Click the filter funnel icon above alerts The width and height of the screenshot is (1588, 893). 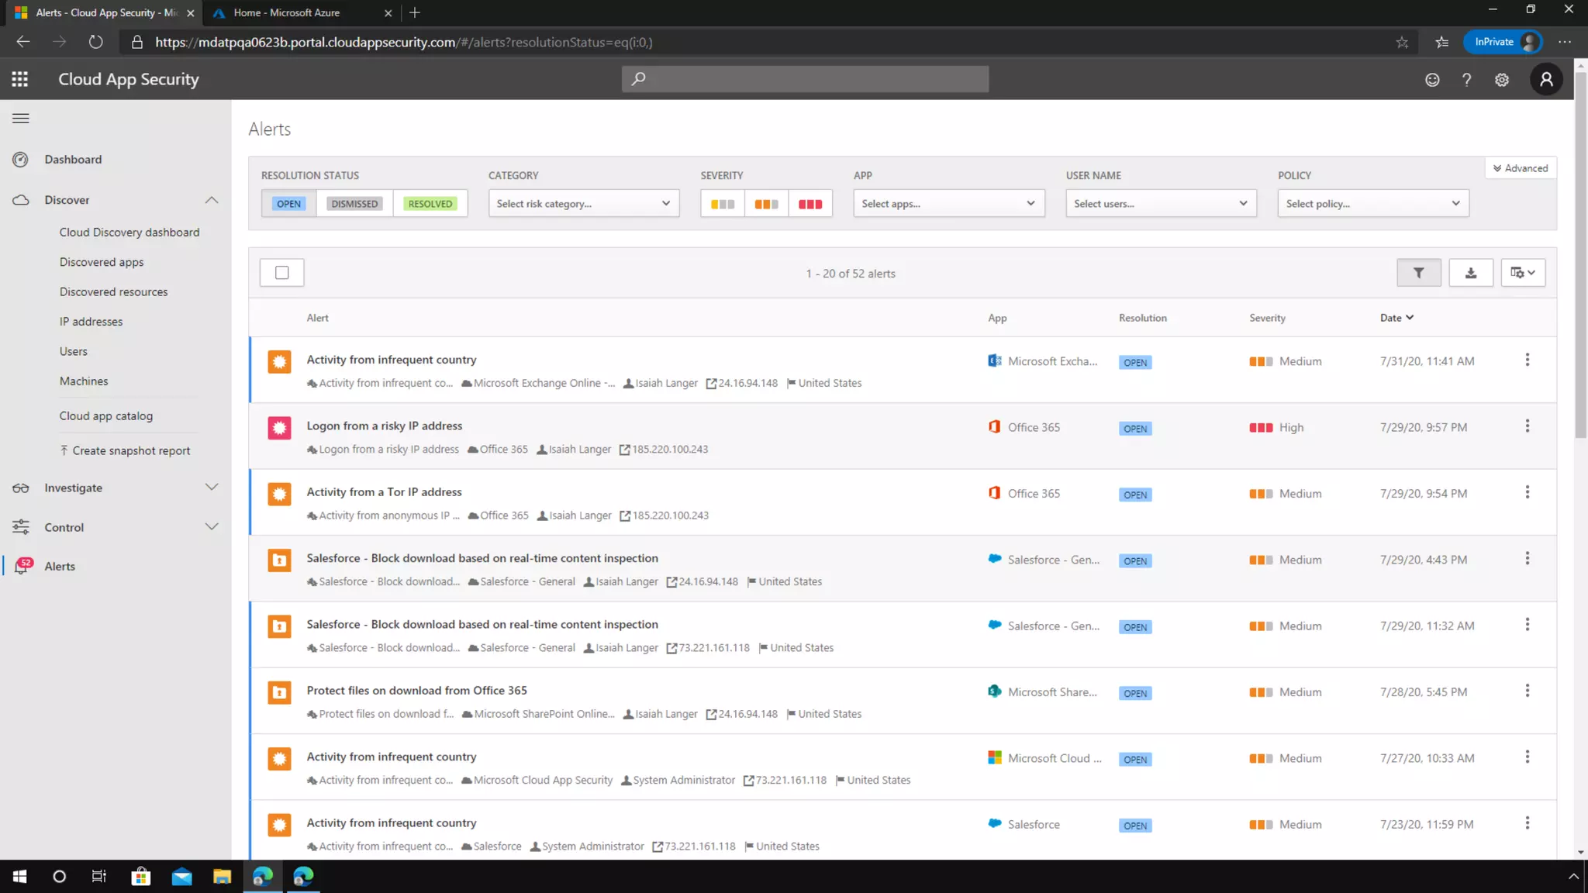pyautogui.click(x=1418, y=273)
